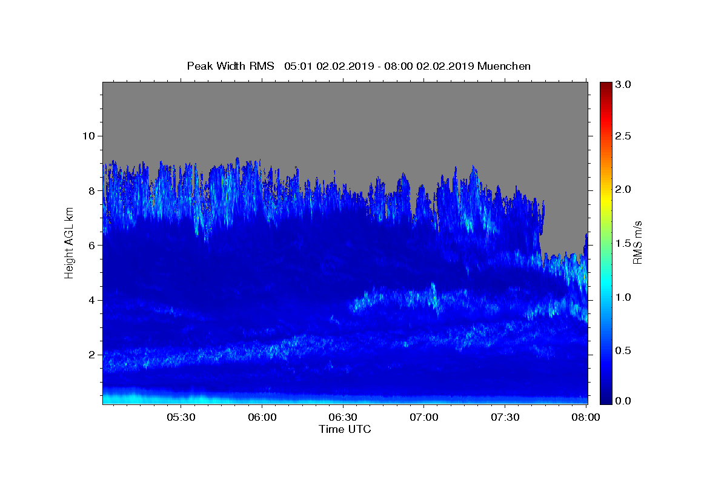Click the height tick label 2
The image size is (727, 485).
pyautogui.click(x=92, y=355)
